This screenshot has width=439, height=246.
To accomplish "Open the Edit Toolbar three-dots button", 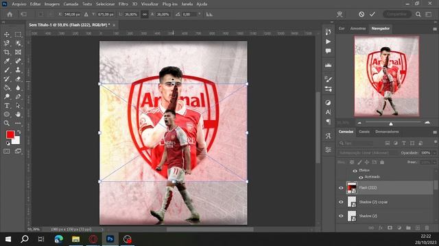I will point(18,123).
